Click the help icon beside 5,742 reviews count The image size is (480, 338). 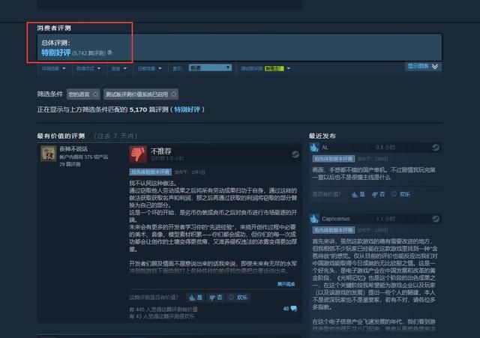coord(110,52)
